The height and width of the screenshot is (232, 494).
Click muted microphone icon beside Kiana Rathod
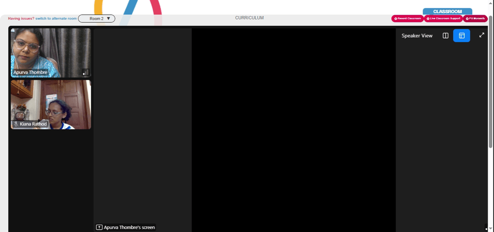(x=16, y=124)
